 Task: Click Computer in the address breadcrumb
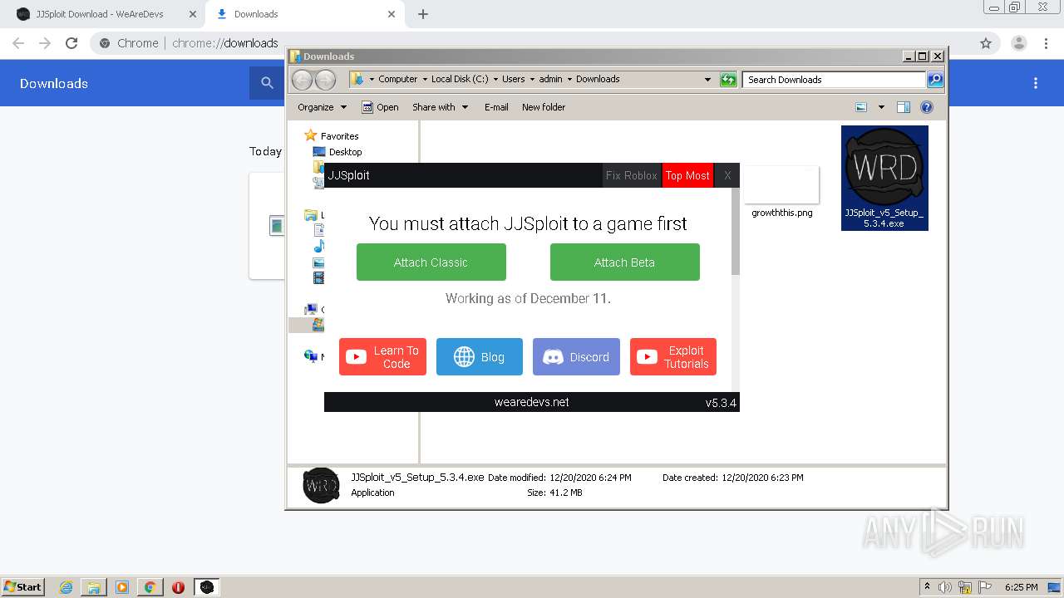[398, 79]
